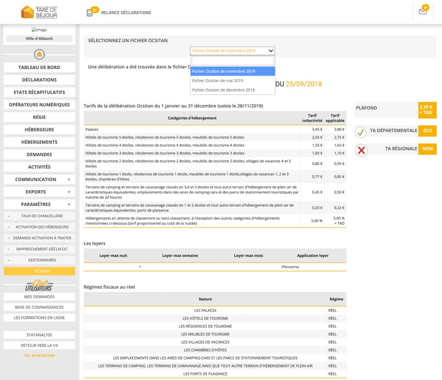Click the Taxe de Séjour logo
Image resolution: width=442 pixels, height=380 pixels.
[x=39, y=12]
